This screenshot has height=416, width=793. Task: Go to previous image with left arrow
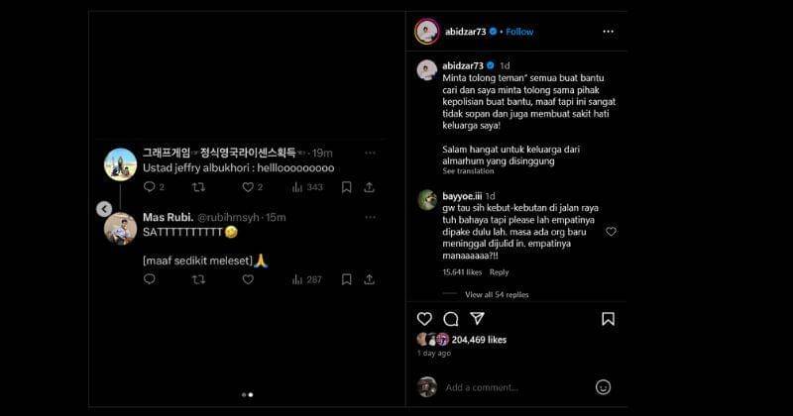coord(104,209)
